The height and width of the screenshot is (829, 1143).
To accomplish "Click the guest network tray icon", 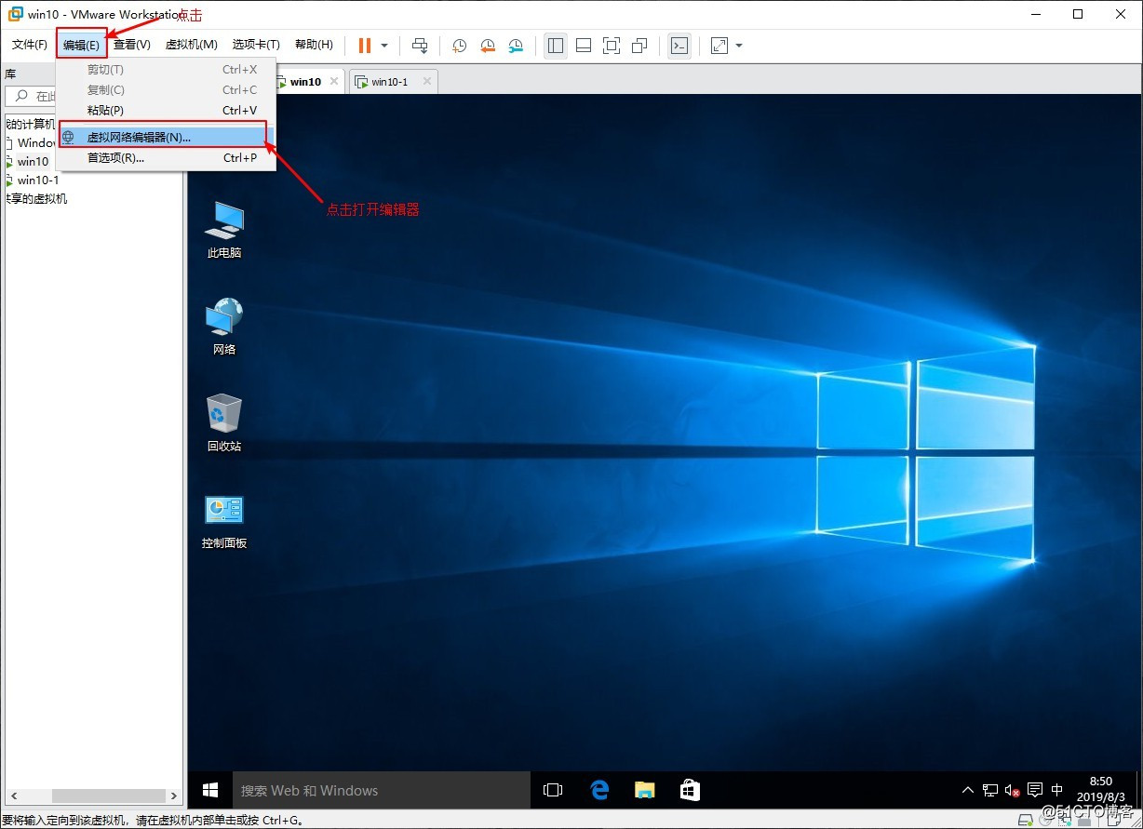I will [990, 790].
